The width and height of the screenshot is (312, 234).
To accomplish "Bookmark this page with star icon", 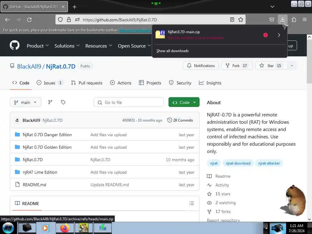I will click(241, 19).
